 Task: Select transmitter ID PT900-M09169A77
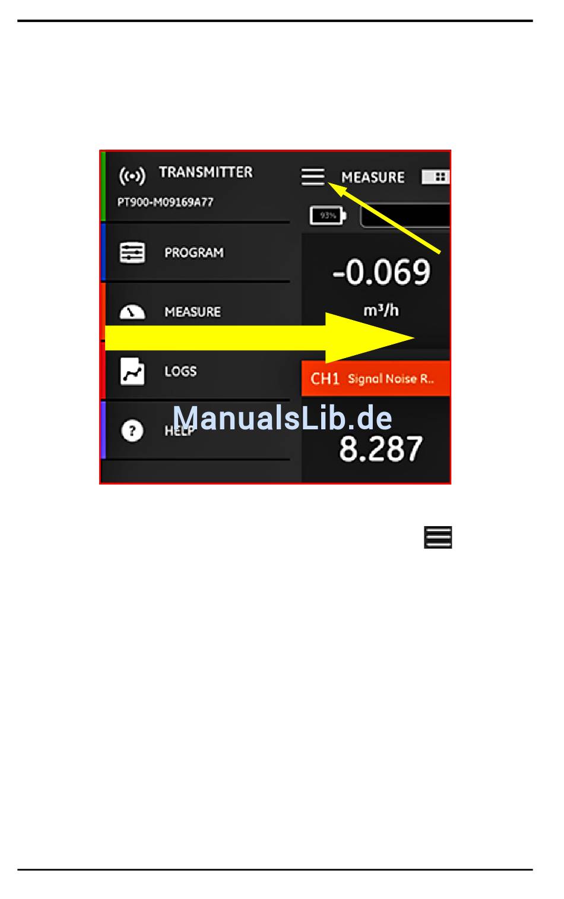click(165, 202)
